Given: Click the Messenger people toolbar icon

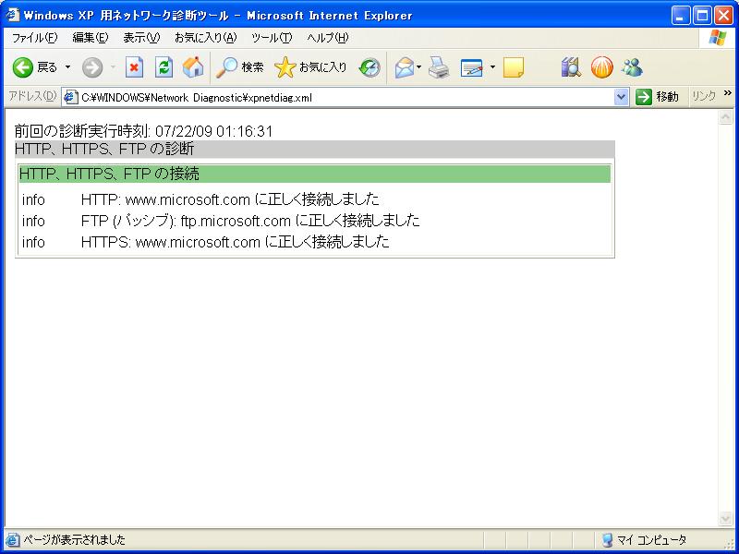Looking at the screenshot, I should [632, 67].
